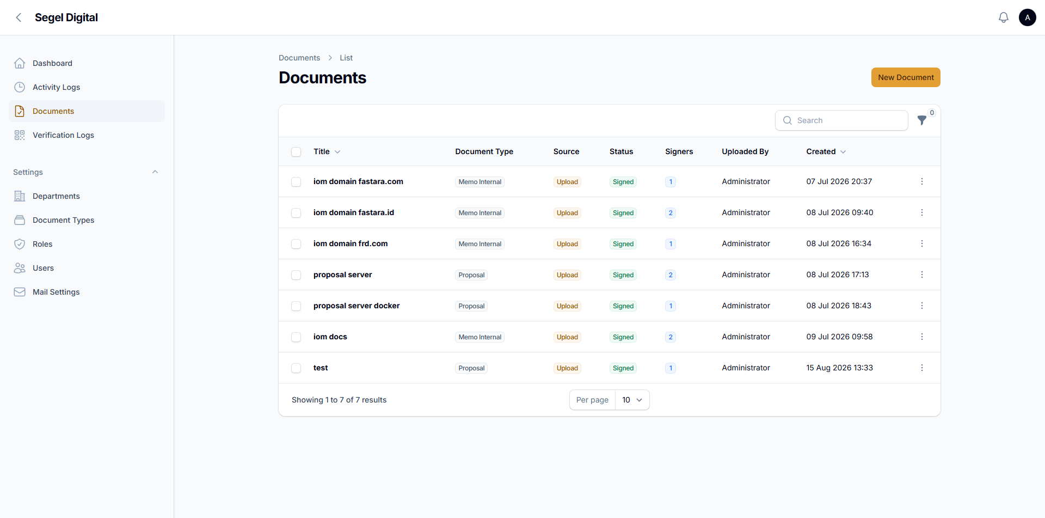The height and width of the screenshot is (518, 1045).
Task: Click the Search input field
Action: [841, 120]
